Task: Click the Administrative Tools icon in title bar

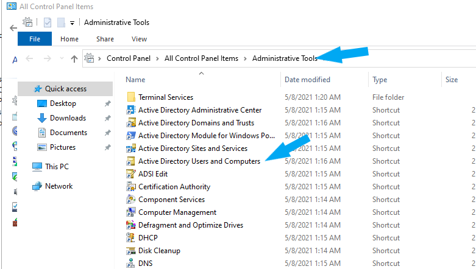Action: pyautogui.click(x=27, y=22)
